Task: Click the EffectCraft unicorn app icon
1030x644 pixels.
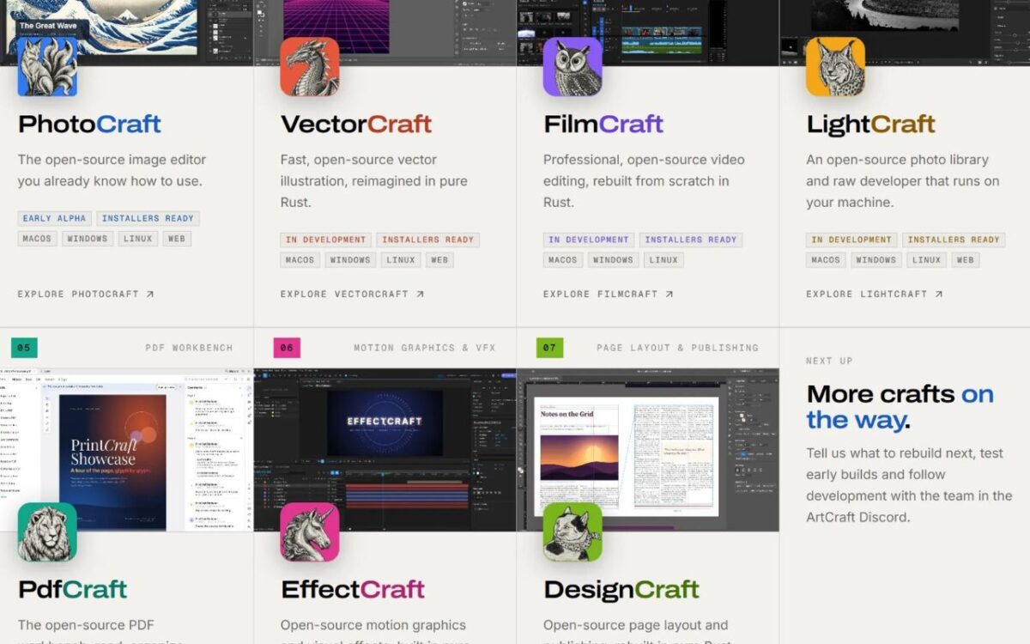Action: (310, 532)
